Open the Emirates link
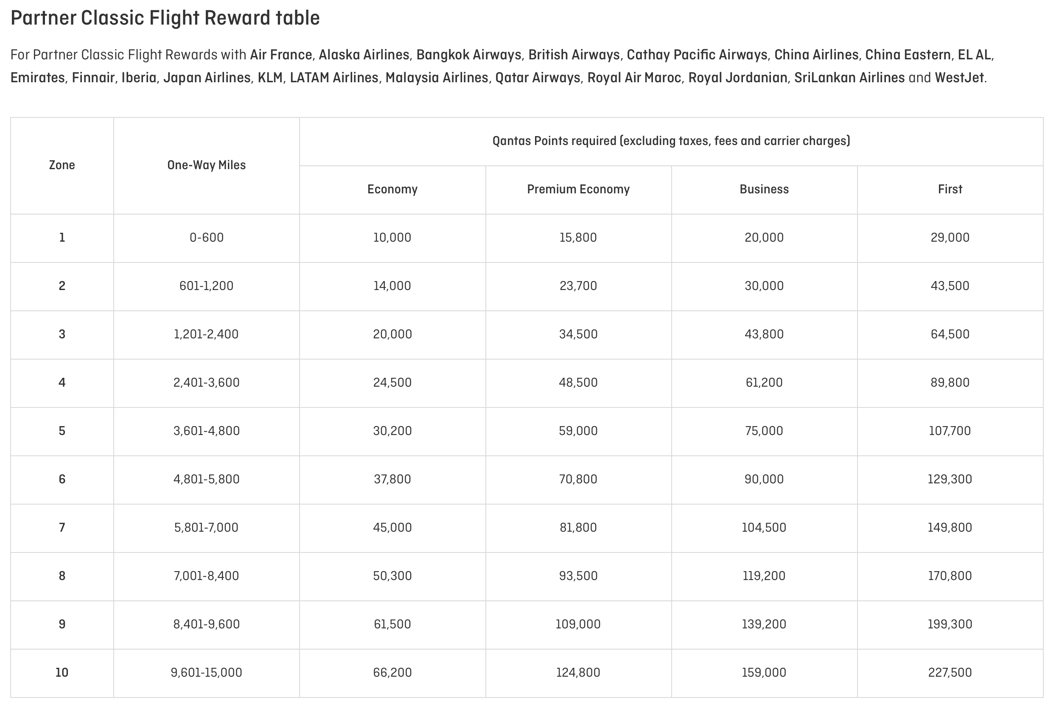This screenshot has height=703, width=1048. pyautogui.click(x=38, y=78)
